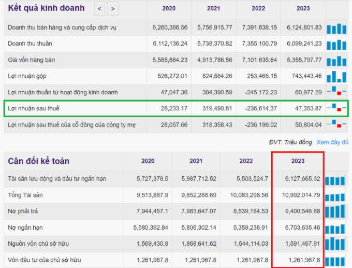Open mini chart for Lợi nhuận sau thuế cổ đông công ty mẹ
Viewport: 352px width, 268px height.
[x=336, y=124]
